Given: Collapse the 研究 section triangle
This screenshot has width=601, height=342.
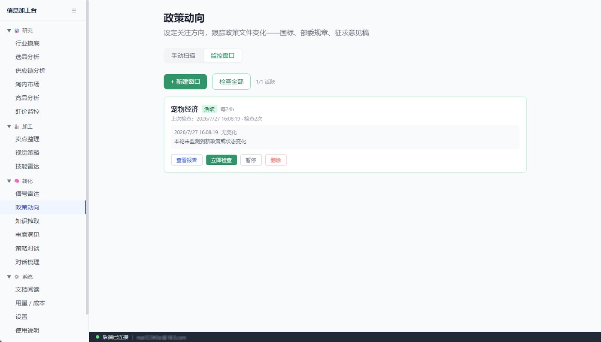Looking at the screenshot, I should click(9, 30).
